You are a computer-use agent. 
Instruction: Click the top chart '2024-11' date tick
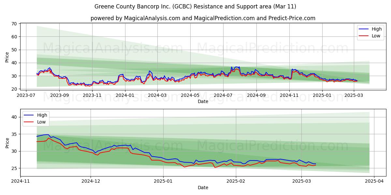[x=289, y=96]
